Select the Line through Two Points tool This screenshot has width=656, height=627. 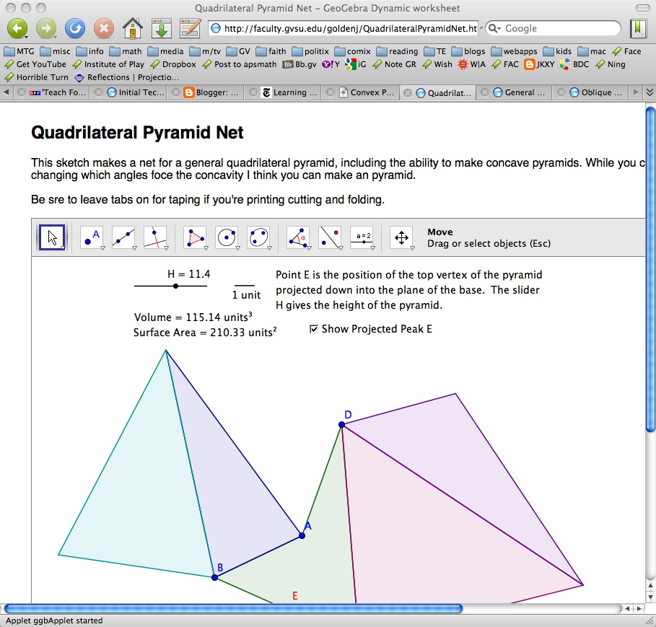click(123, 237)
